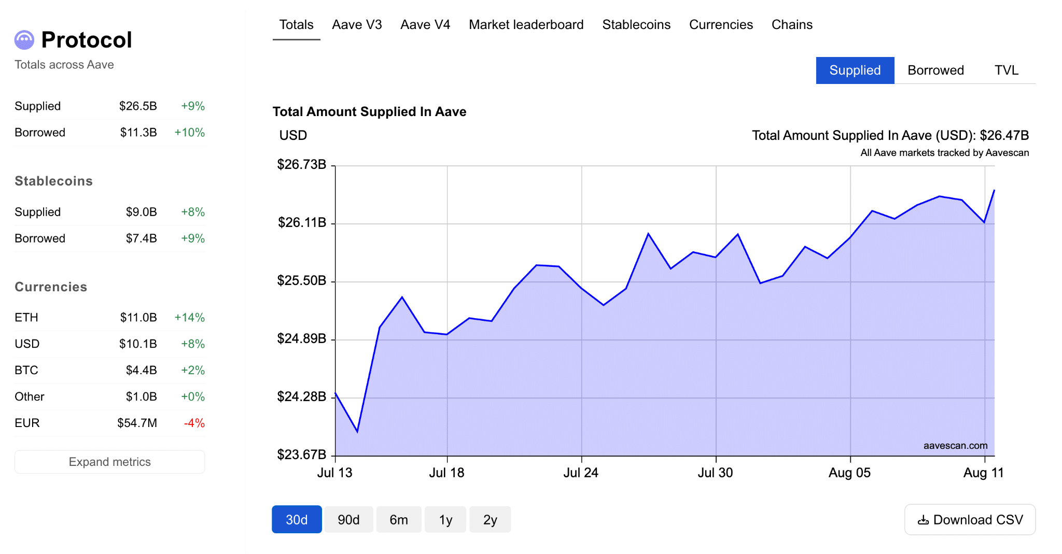Expand metrics in the sidebar
Image resolution: width=1062 pixels, height=554 pixels.
click(x=110, y=462)
